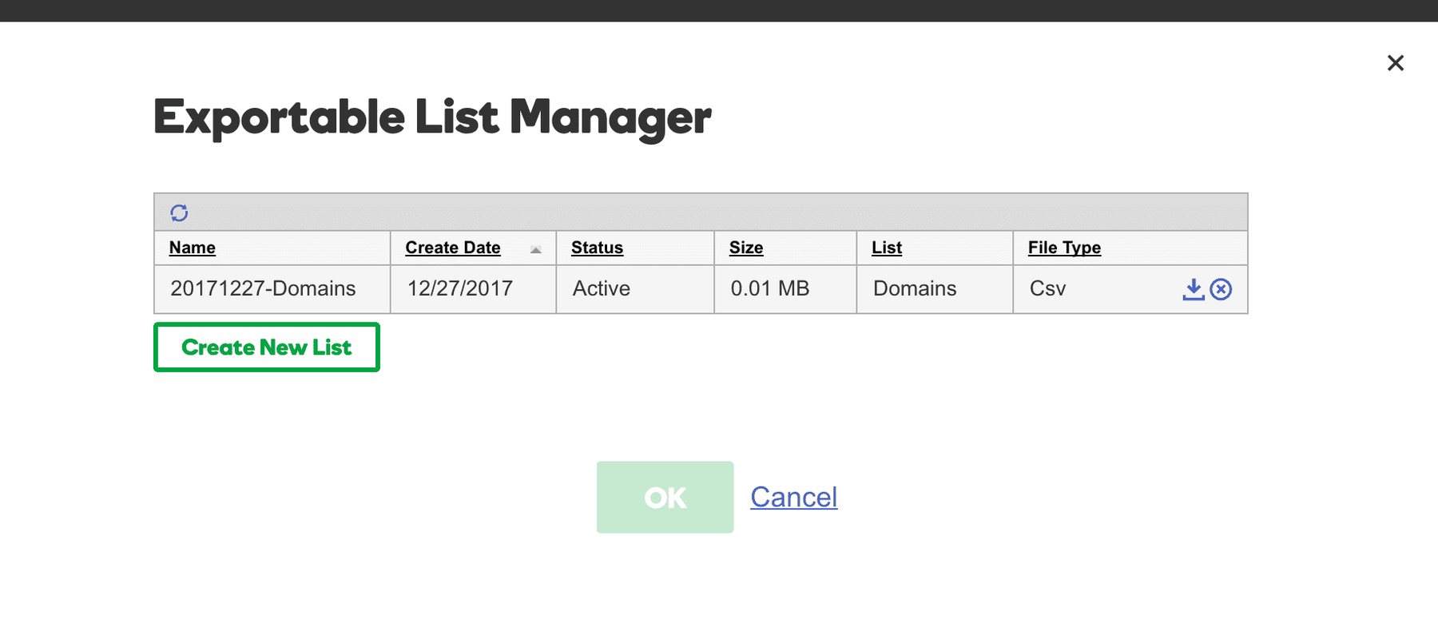Close the Exportable List Manager dialog
1438x627 pixels.
coord(1396,63)
